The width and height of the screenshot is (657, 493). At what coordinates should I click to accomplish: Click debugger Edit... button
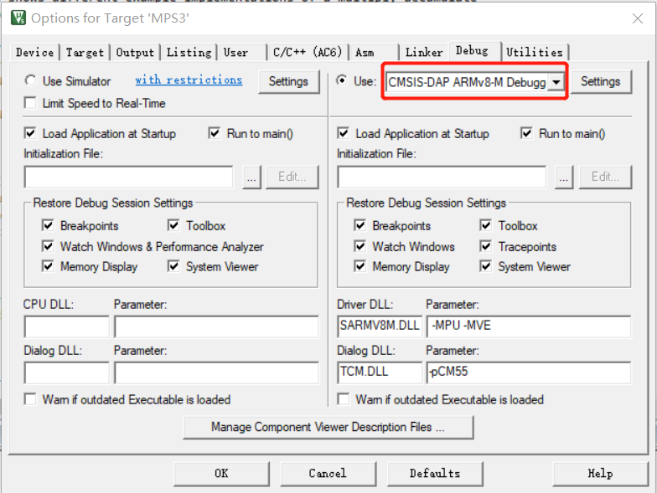[605, 177]
